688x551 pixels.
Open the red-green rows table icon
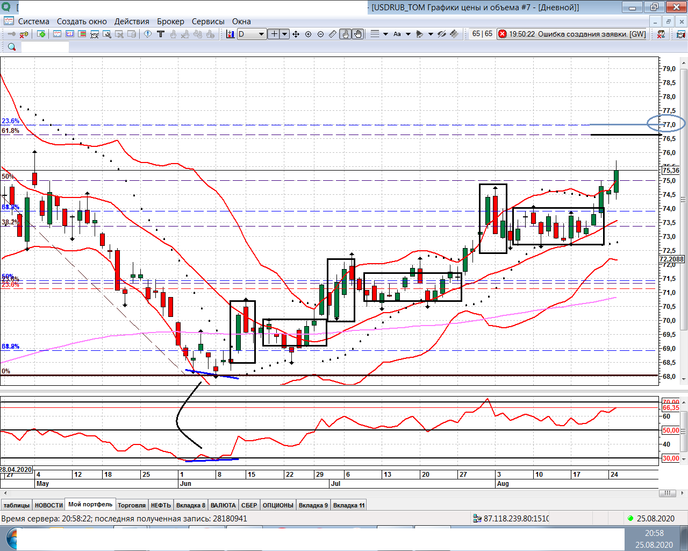click(82, 34)
